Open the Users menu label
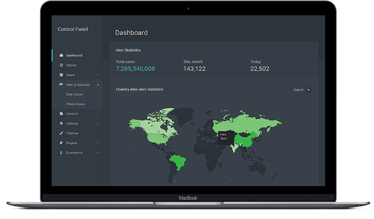374x219 pixels. [x=70, y=75]
